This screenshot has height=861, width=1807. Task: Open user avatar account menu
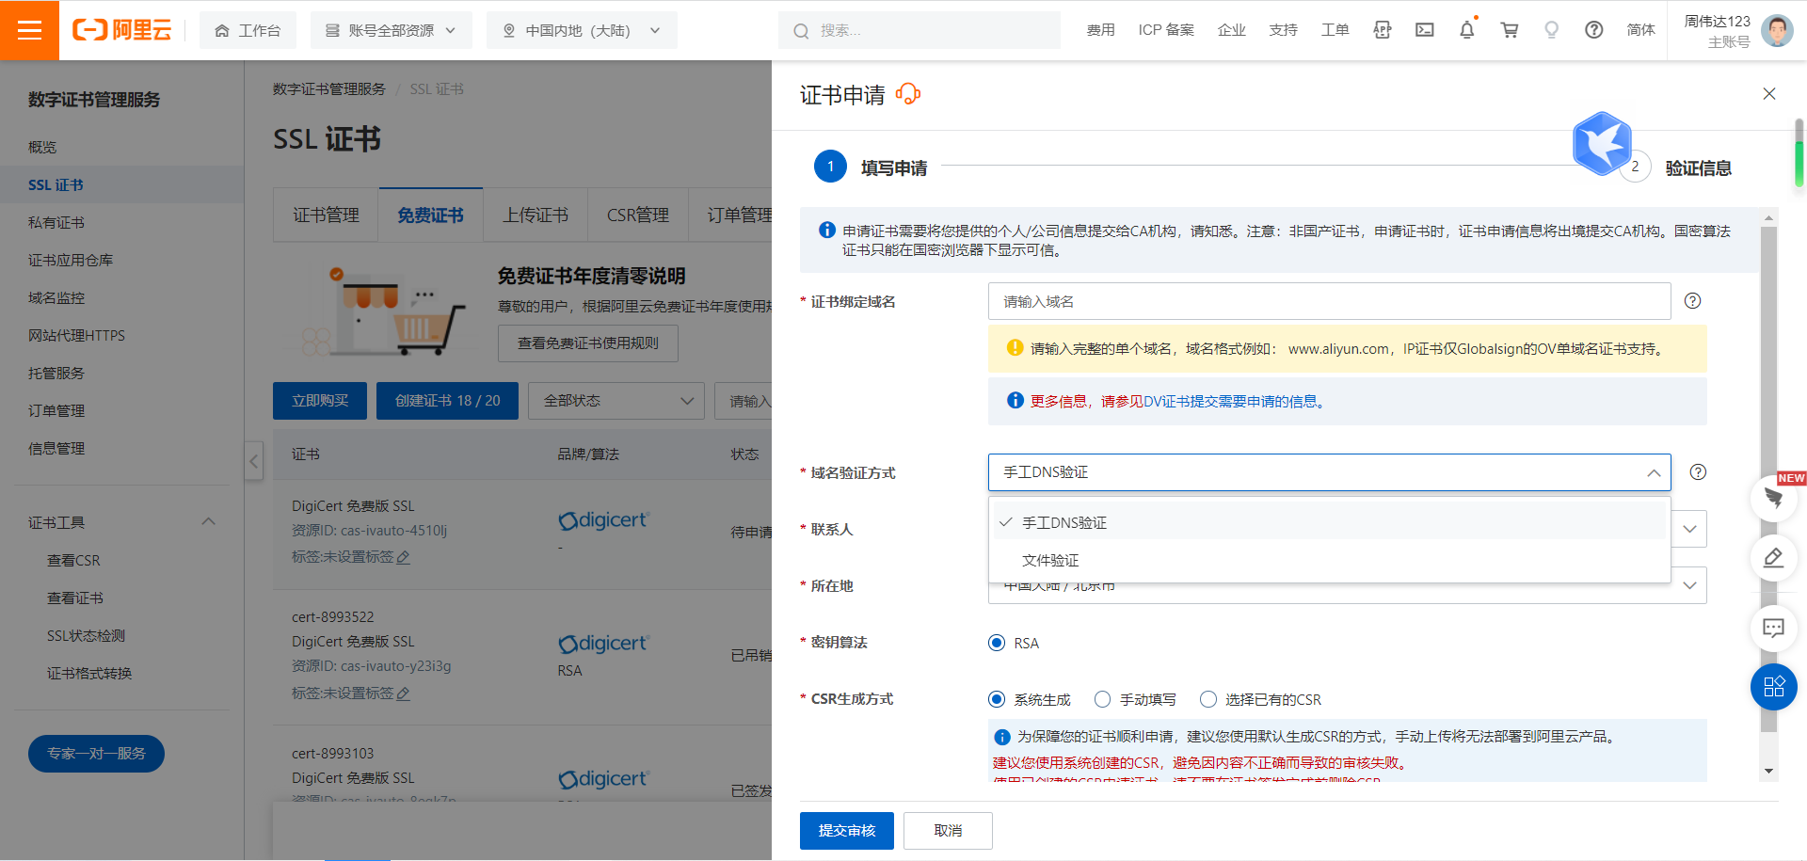pyautogui.click(x=1777, y=30)
